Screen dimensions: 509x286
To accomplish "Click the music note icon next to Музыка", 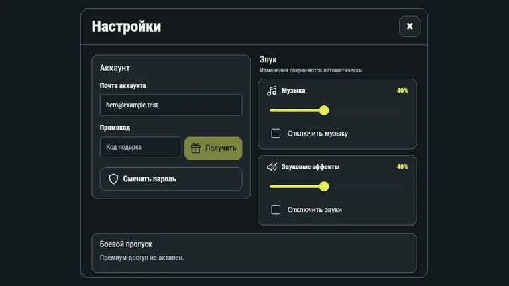I will pos(272,91).
